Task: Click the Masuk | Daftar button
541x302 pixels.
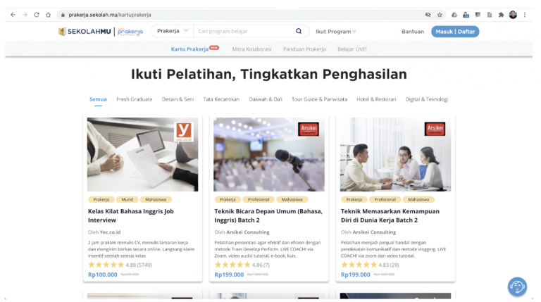Action: pyautogui.click(x=455, y=32)
